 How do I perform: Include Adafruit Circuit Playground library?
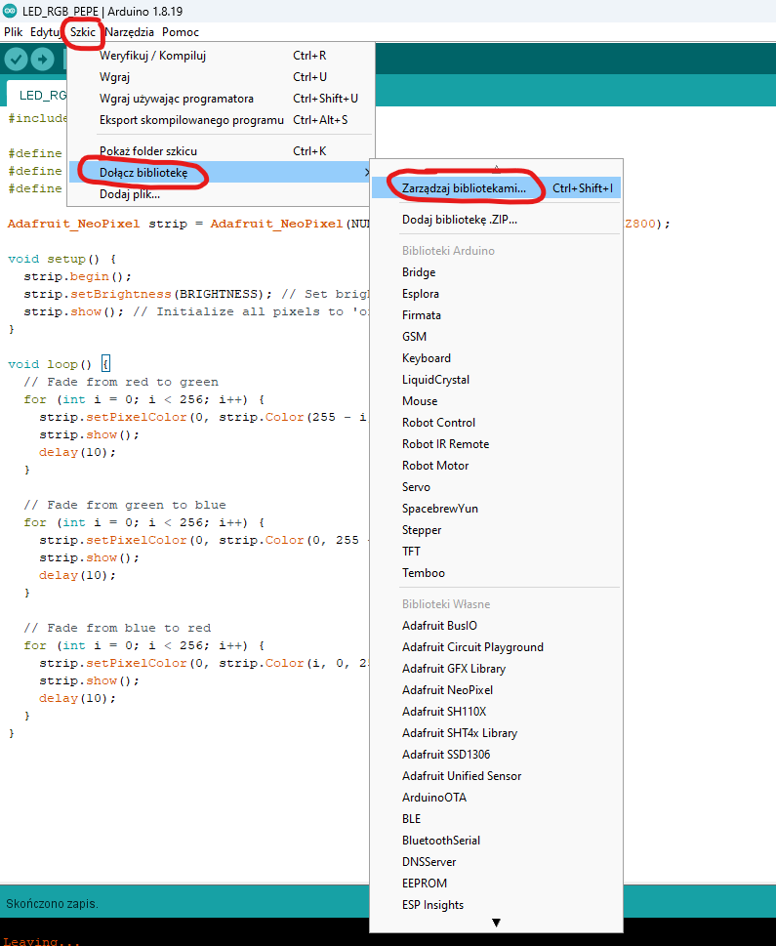click(496, 647)
